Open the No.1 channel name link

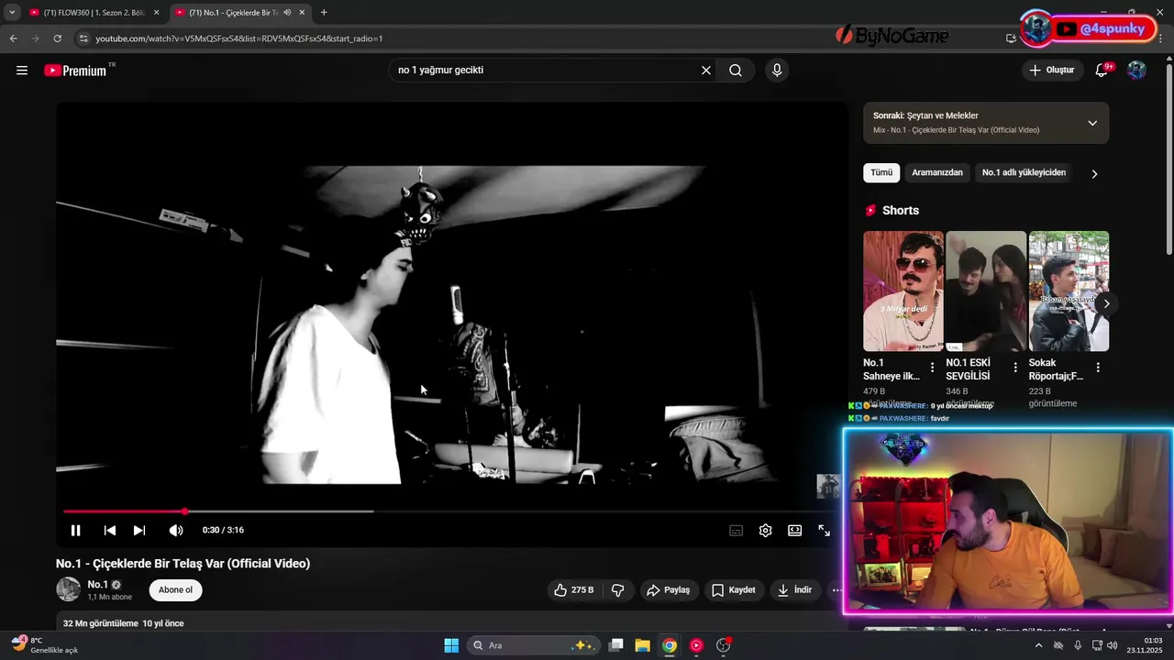pyautogui.click(x=97, y=585)
